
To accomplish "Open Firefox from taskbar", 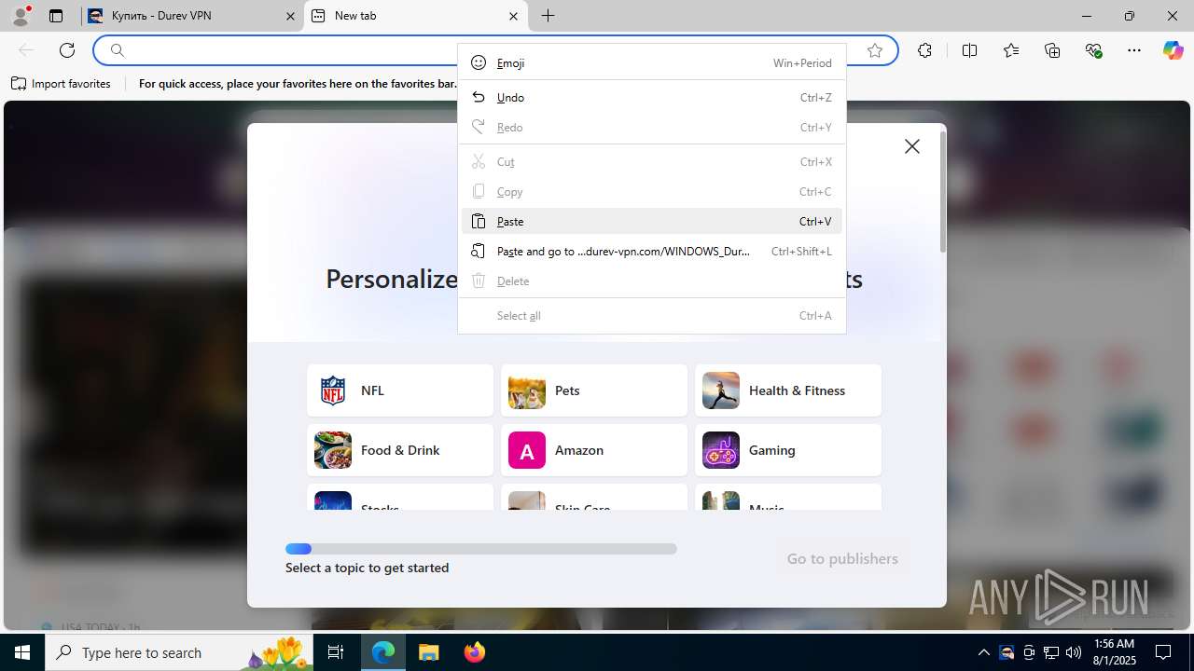I will pos(474,652).
